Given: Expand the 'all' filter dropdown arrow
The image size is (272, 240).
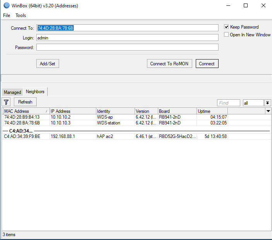Looking at the screenshot, I should pyautogui.click(x=267, y=103).
